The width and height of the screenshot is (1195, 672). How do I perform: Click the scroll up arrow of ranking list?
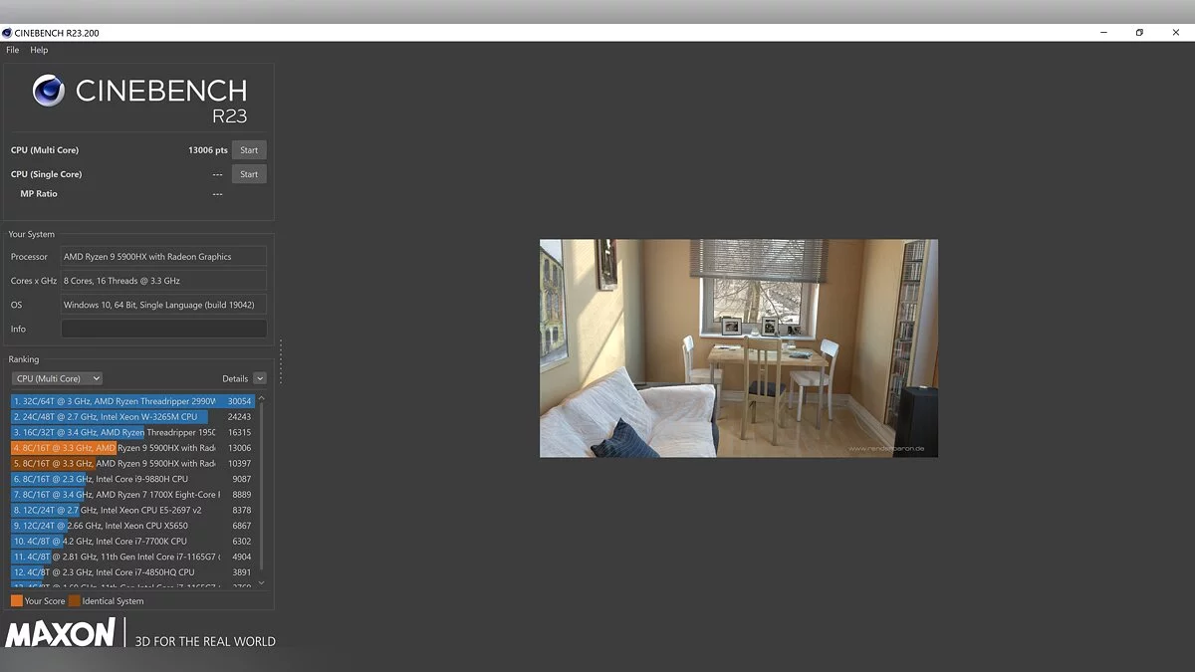[x=262, y=398]
